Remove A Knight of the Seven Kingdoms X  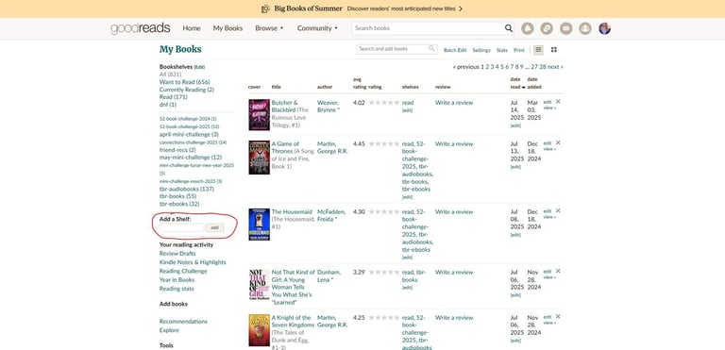point(558,316)
